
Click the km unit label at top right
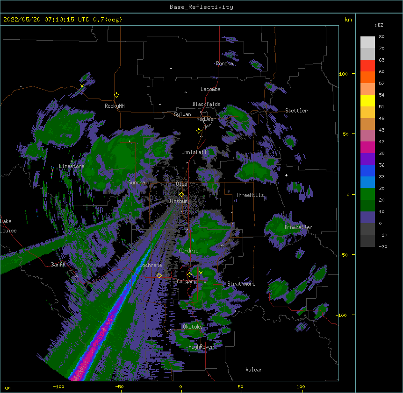pyautogui.click(x=348, y=20)
